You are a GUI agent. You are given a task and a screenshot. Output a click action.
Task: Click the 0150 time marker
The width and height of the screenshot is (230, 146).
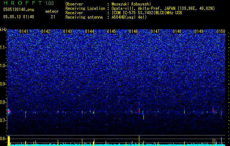point(221,31)
